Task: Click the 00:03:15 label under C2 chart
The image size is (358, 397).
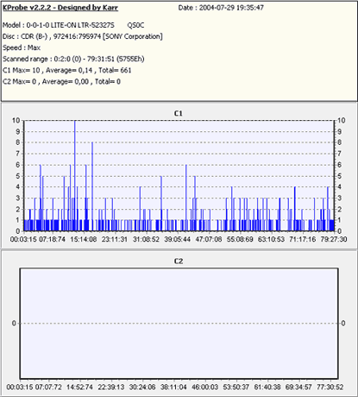Action: coord(20,387)
